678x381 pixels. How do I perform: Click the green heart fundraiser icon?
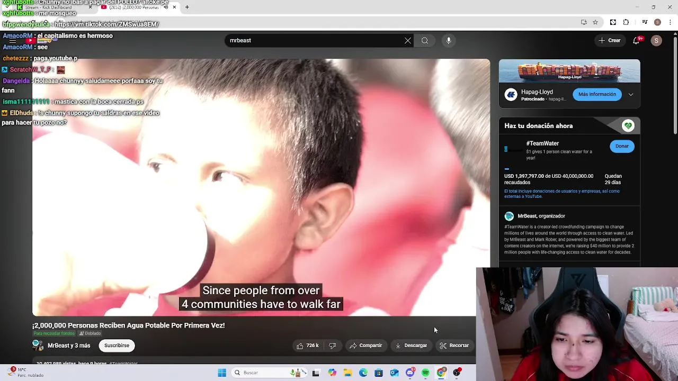[628, 126]
